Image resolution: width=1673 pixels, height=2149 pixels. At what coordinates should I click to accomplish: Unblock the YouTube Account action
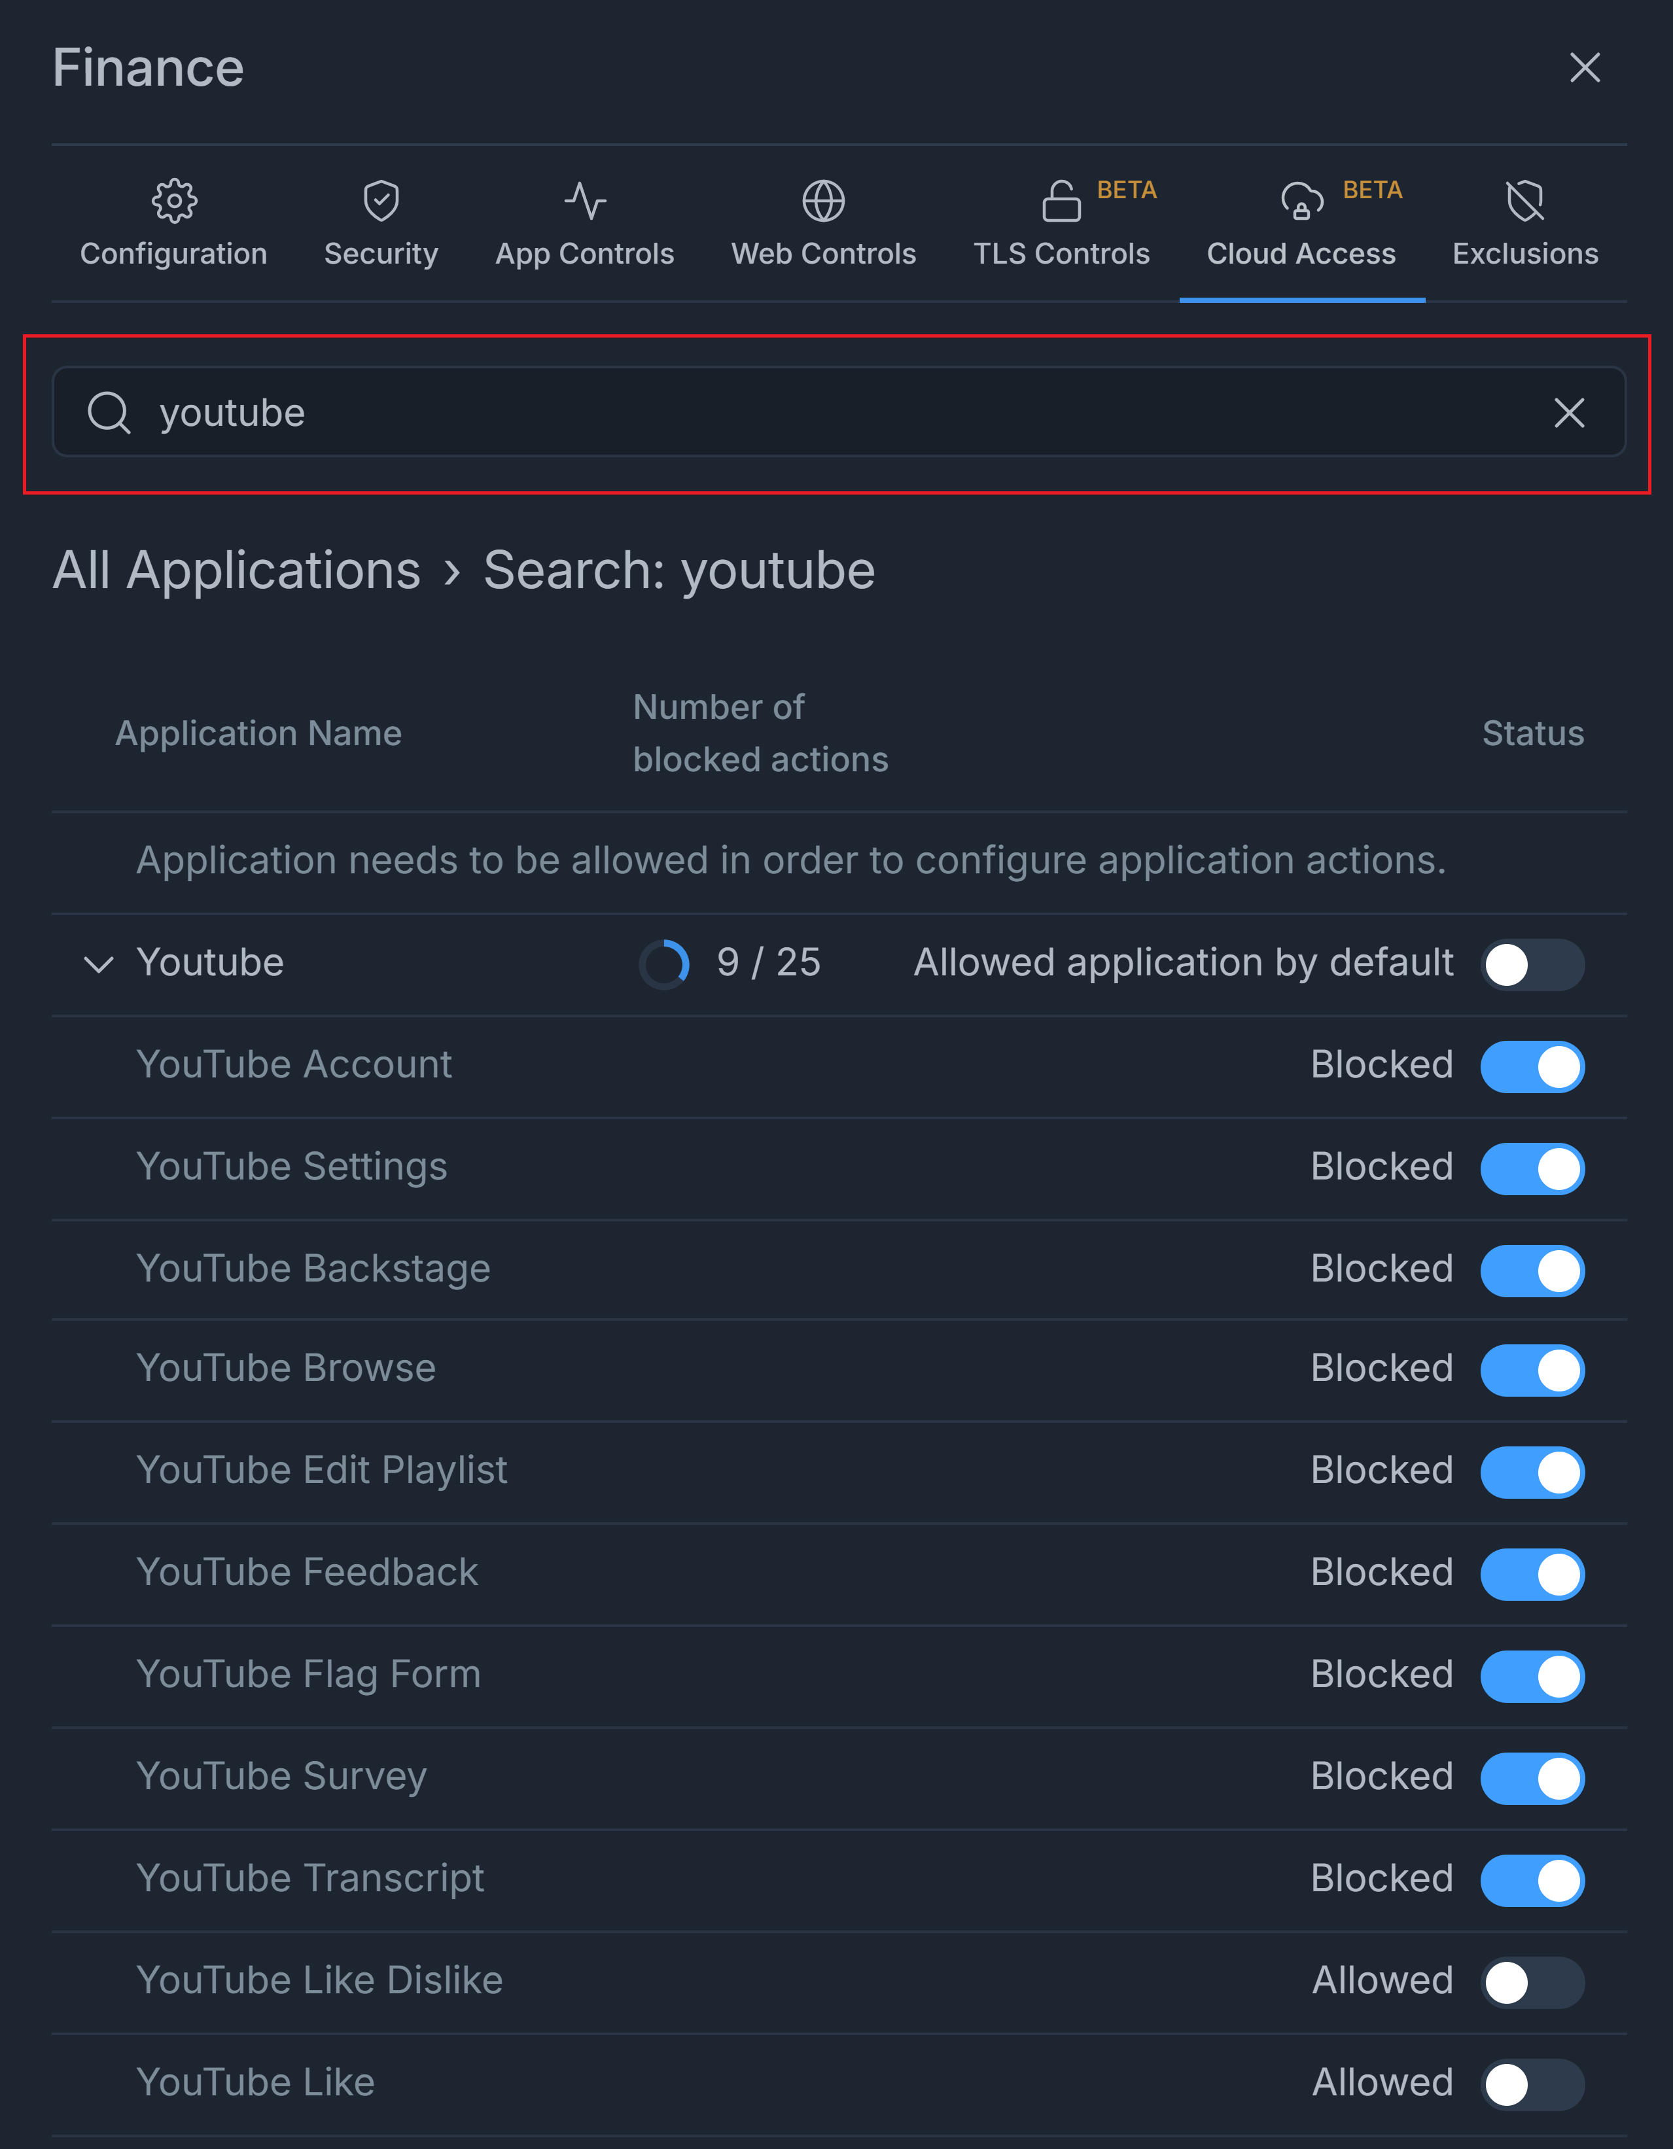(1531, 1066)
